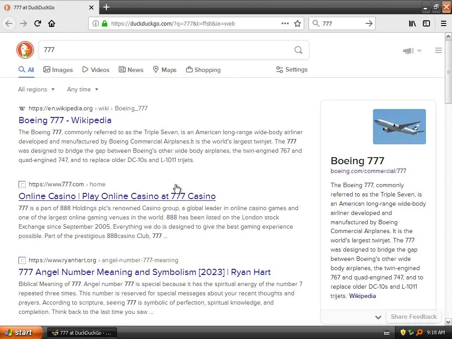
Task: Bookmark this page with the star icon
Action: tap(298, 23)
